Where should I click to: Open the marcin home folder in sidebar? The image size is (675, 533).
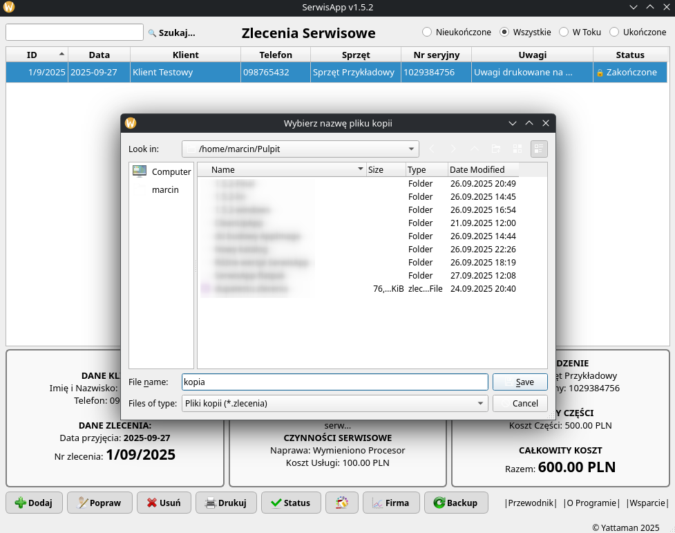165,189
